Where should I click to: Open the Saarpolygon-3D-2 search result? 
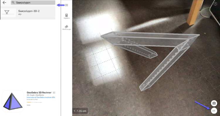[x=28, y=12]
